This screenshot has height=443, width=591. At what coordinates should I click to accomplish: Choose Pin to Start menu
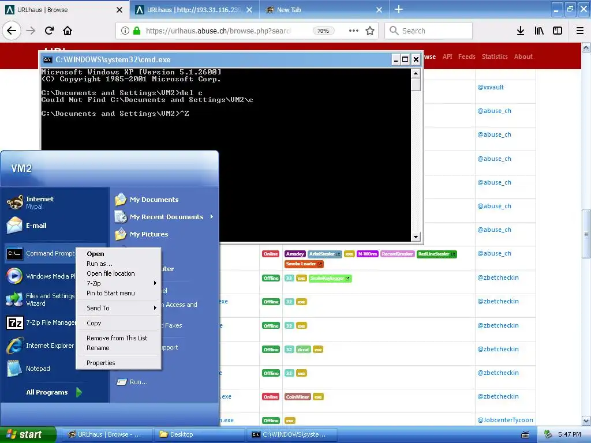119,293
